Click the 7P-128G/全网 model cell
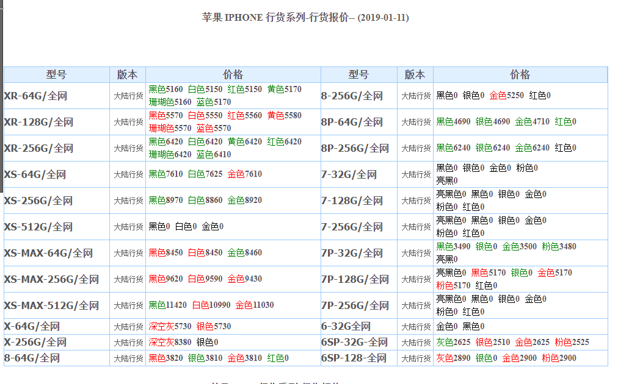This screenshot has width=618, height=384. [359, 279]
